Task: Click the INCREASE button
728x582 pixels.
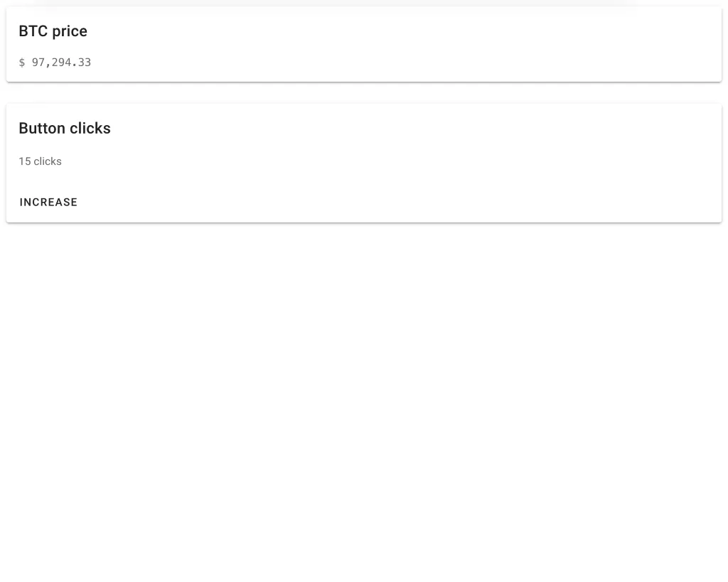Action: 48,203
